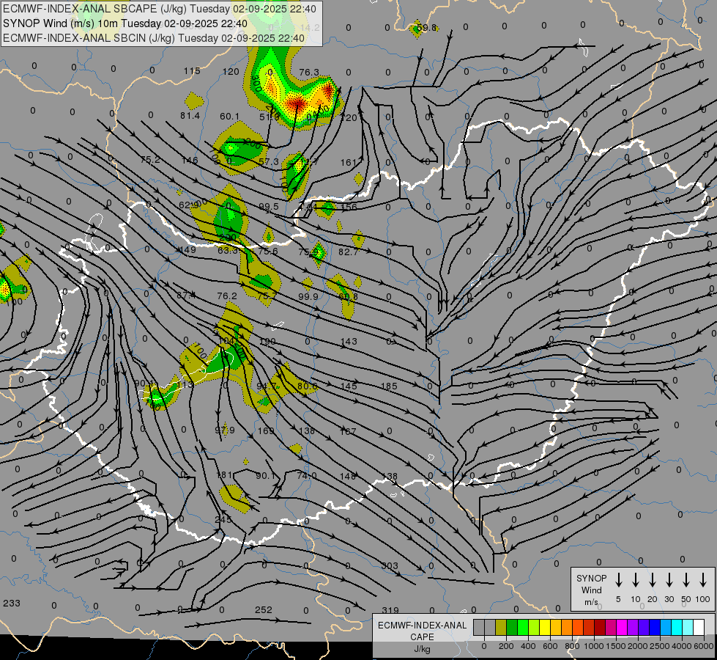Click the SYNOP Wind 10m title line
Viewport: 717px width, 660px height.
pos(125,23)
